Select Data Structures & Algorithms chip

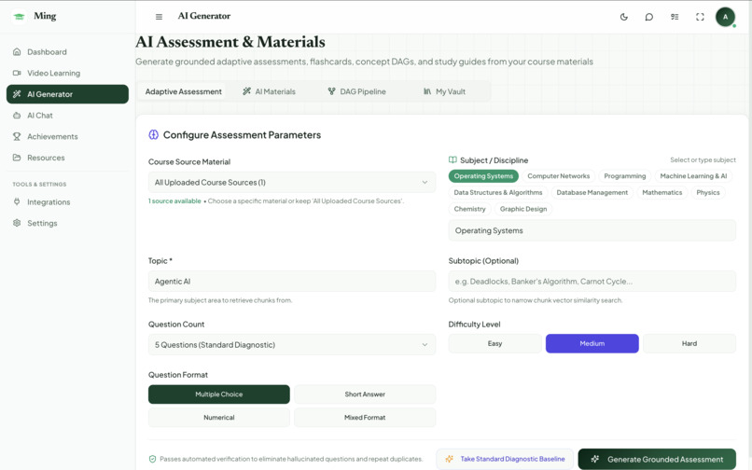click(x=498, y=192)
